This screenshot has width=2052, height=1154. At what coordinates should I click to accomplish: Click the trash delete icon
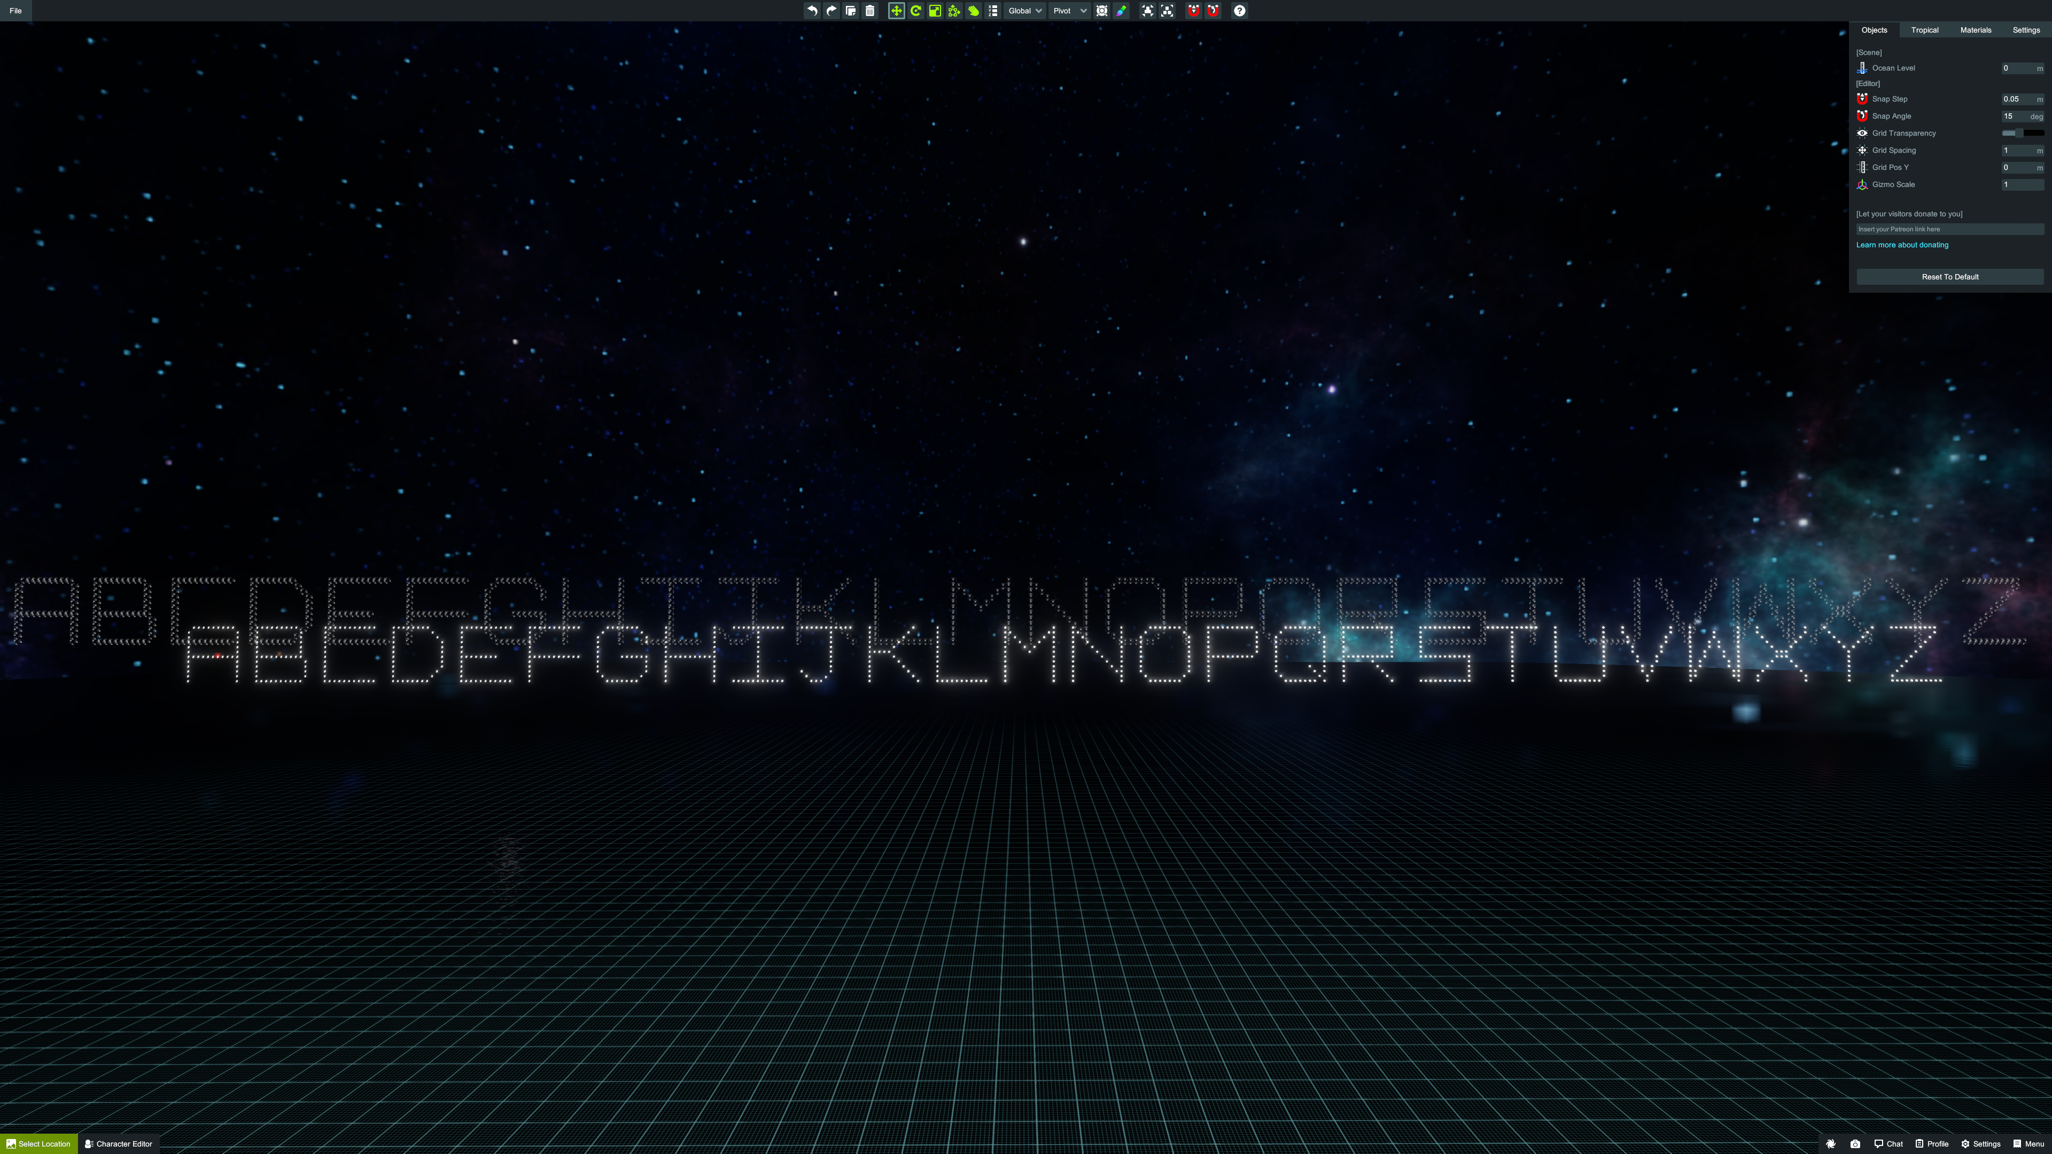pos(870,10)
